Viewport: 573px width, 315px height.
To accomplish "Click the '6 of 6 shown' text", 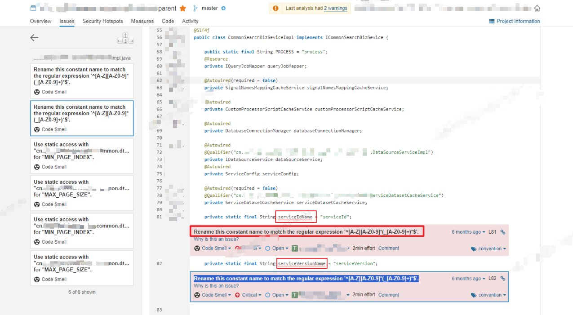I will pyautogui.click(x=82, y=292).
